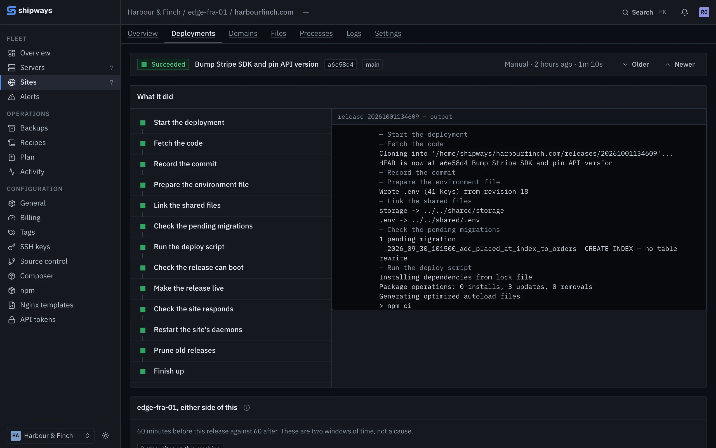
Task: Open Source control settings
Action: [60, 261]
